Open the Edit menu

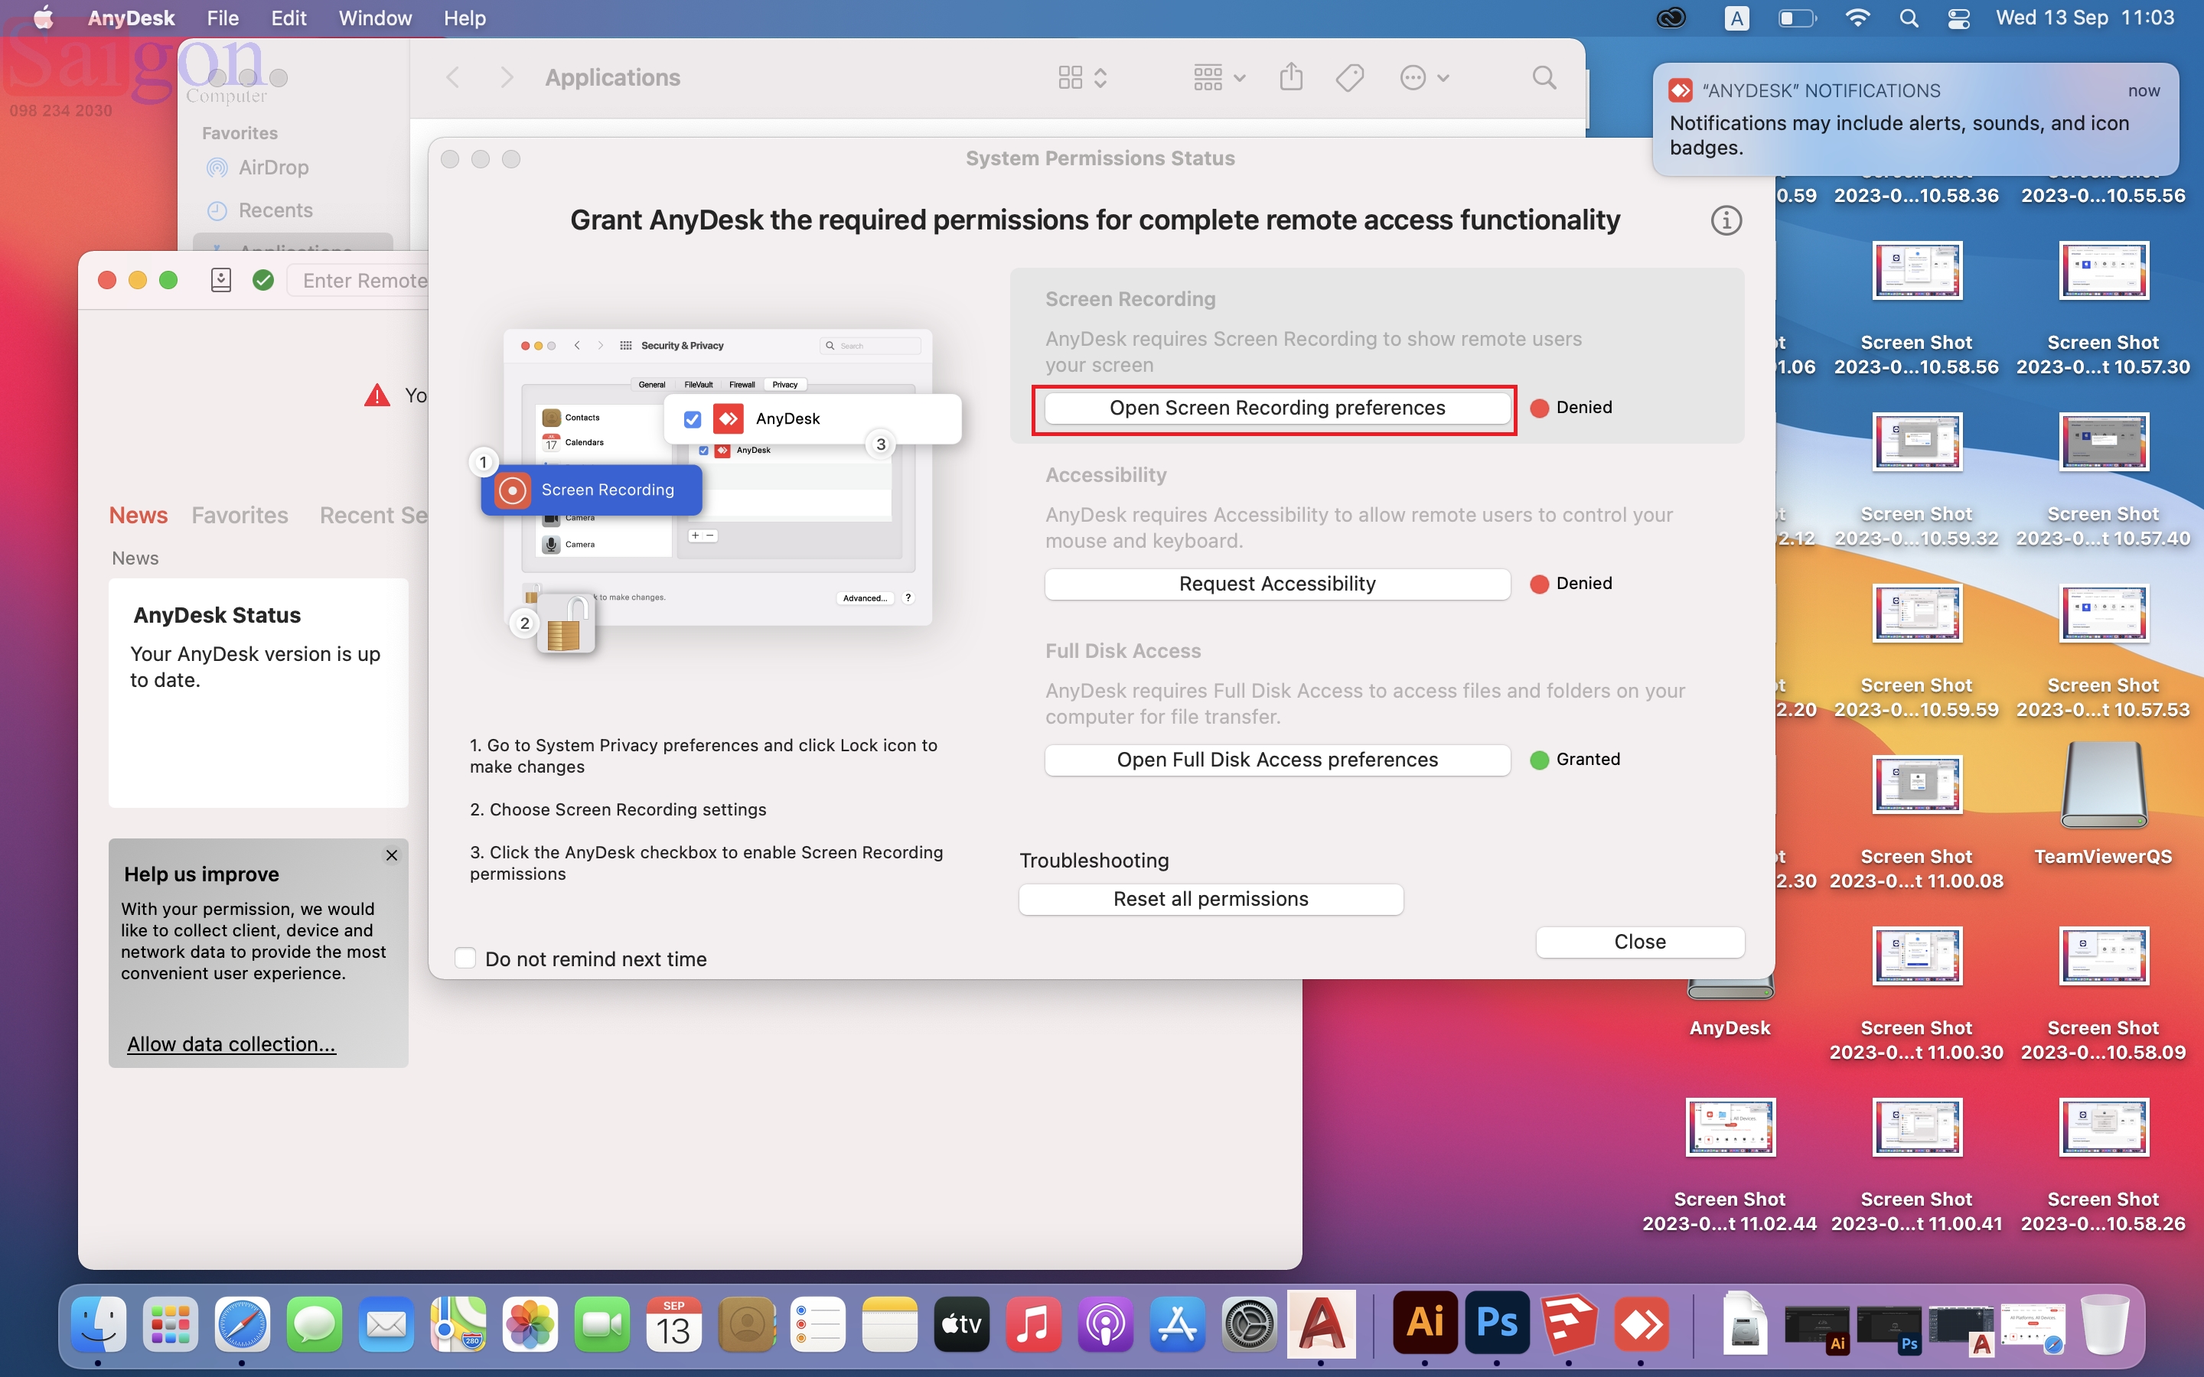[x=289, y=18]
